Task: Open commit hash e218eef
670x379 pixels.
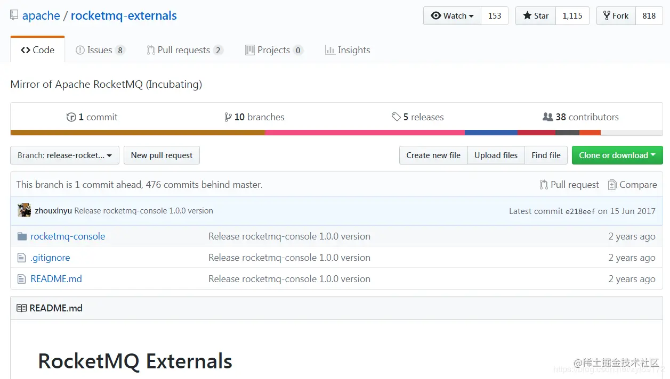Action: (x=580, y=211)
